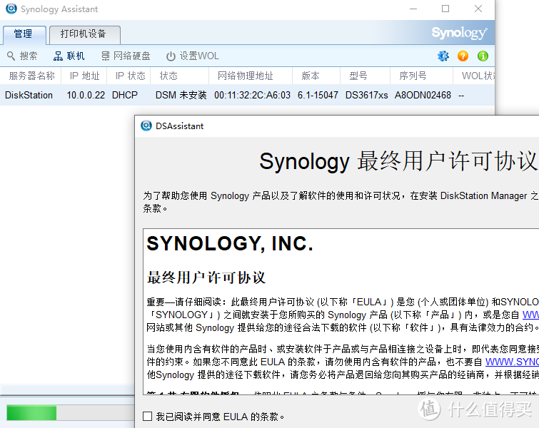Click the 联机 (Connect) toolbar icon
The image size is (539, 428).
tap(59, 56)
